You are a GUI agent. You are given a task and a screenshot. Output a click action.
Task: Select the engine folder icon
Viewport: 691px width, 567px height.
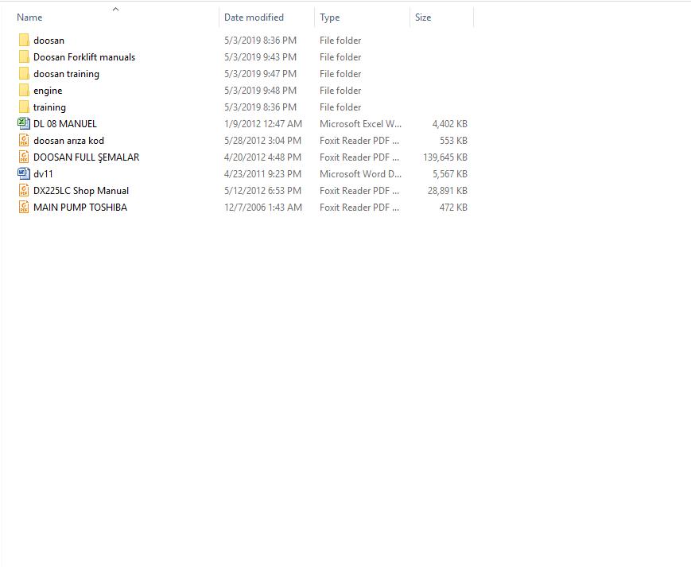24,91
